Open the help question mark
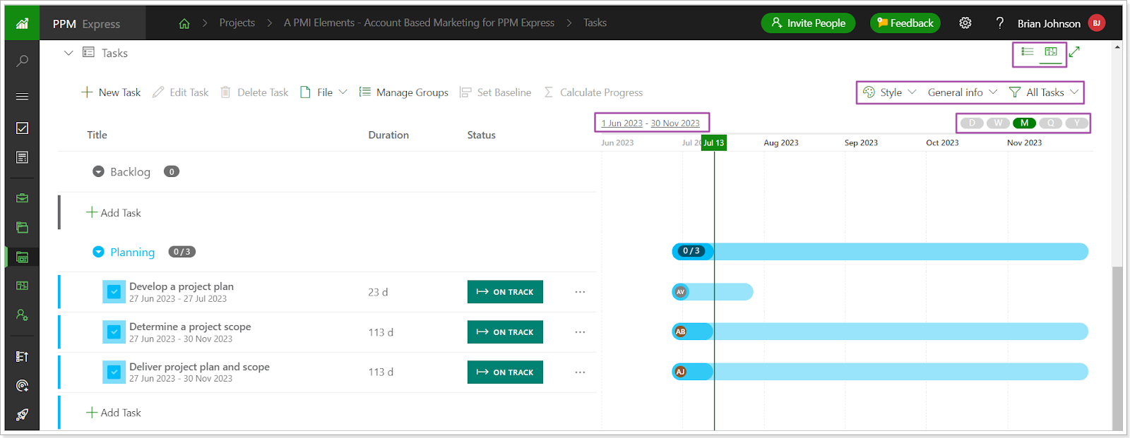The image size is (1130, 438). (999, 23)
